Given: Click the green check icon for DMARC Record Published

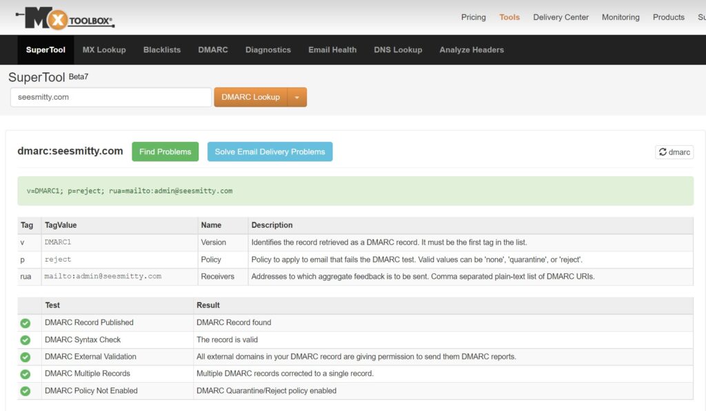Looking at the screenshot, I should [26, 323].
